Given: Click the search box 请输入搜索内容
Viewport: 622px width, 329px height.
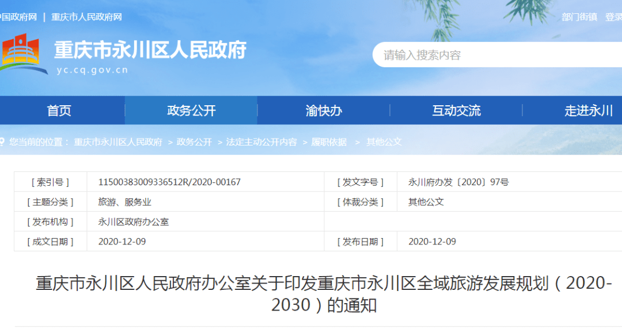Looking at the screenshot, I should pyautogui.click(x=497, y=55).
